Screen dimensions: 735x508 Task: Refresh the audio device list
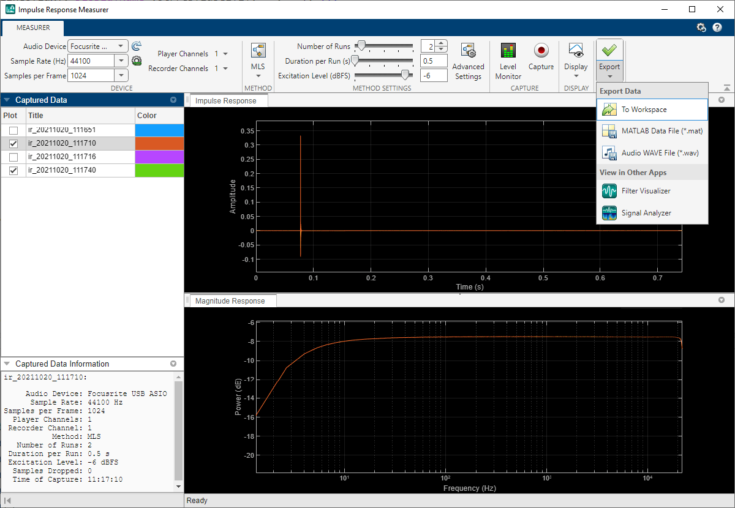coord(137,46)
